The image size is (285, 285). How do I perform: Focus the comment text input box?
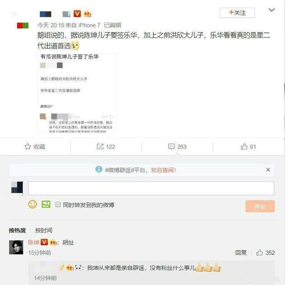pyautogui.click(x=151, y=188)
